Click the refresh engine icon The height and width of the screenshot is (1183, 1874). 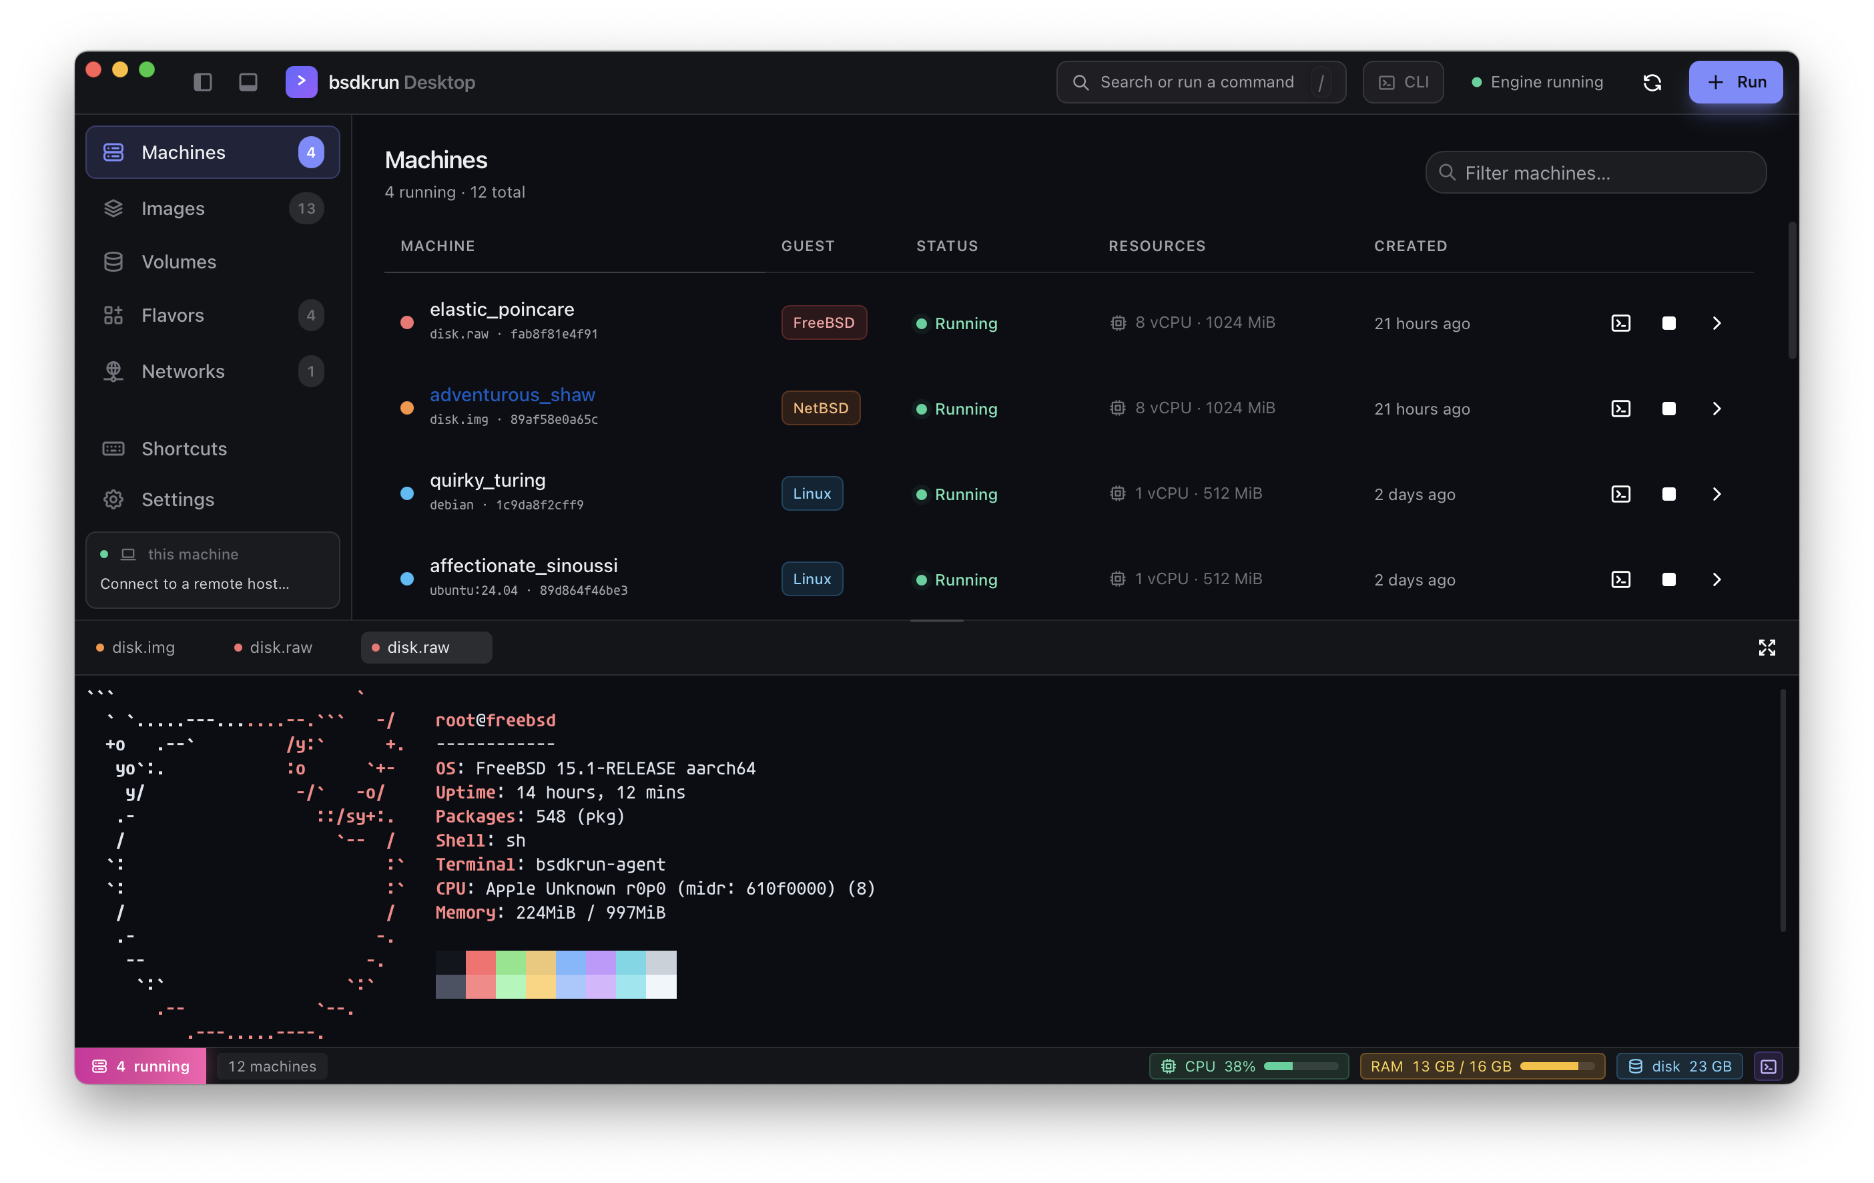click(1652, 83)
